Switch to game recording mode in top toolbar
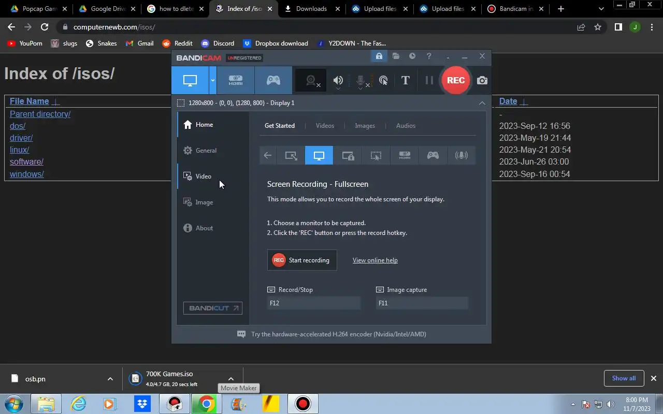663x414 pixels. coord(273,80)
